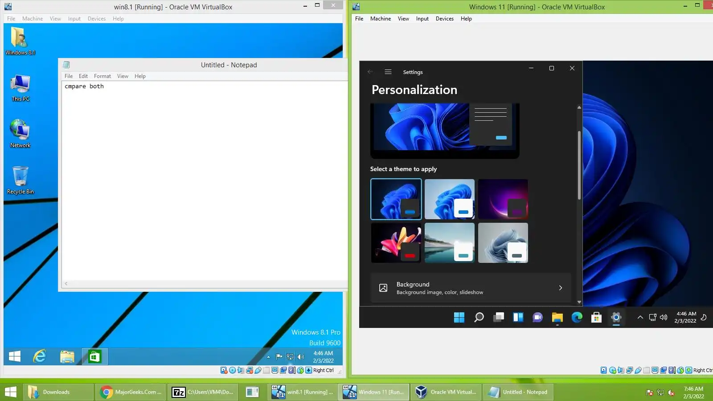Switch to the MajorGeeks.Com Chrome taskbar button
Screen dimensions: 713x401
(x=131, y=392)
